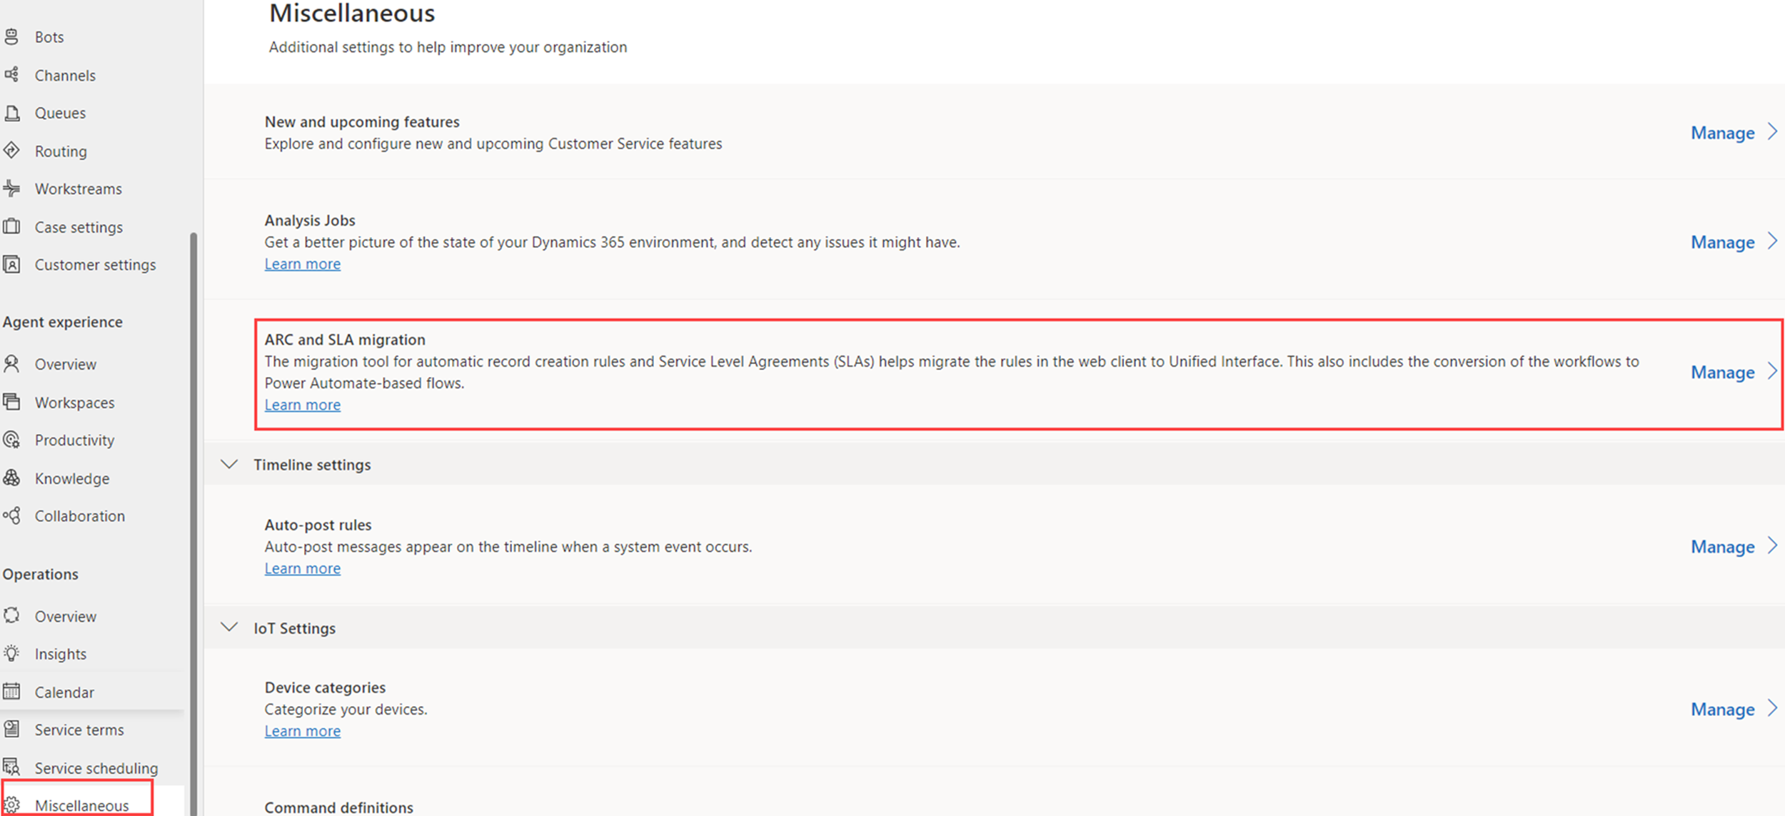Click Learn more link under Analysis Jobs
The width and height of the screenshot is (1785, 816).
(x=302, y=263)
